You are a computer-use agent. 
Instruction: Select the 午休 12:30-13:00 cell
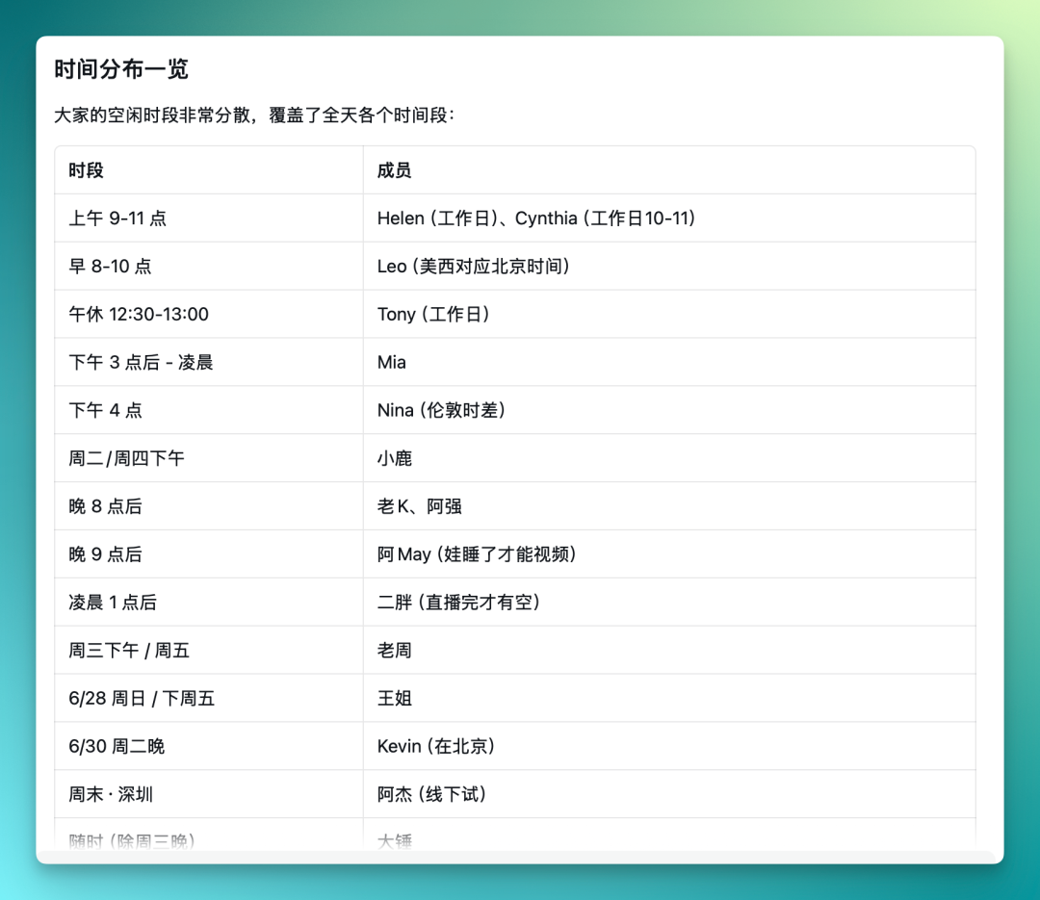[209, 315]
